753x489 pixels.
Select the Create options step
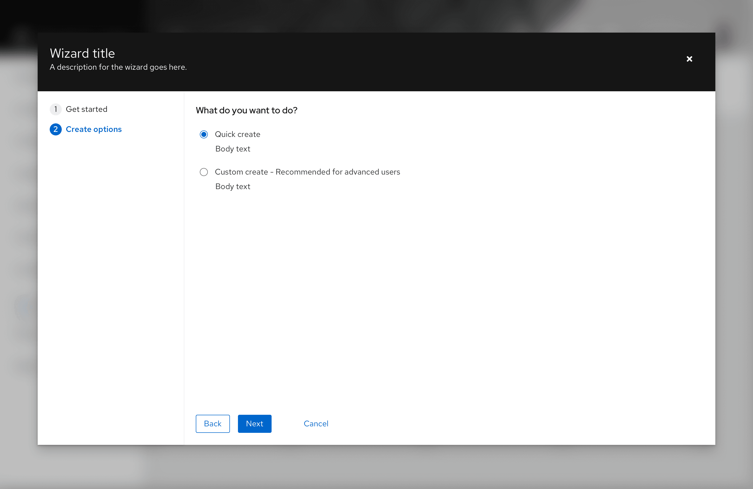[x=93, y=129]
